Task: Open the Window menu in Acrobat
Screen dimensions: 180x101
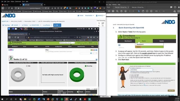Action: (x=114, y=4)
